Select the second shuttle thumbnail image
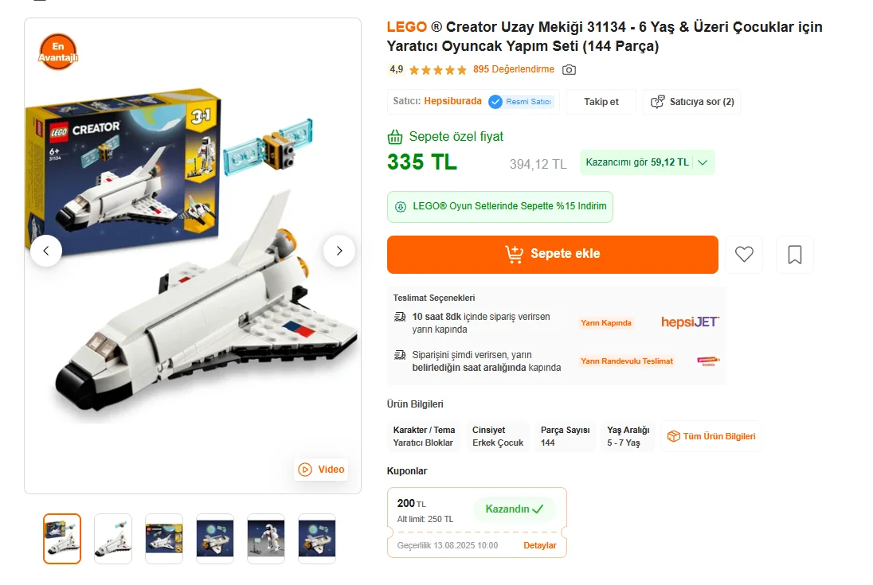The width and height of the screenshot is (873, 585). coord(113,538)
